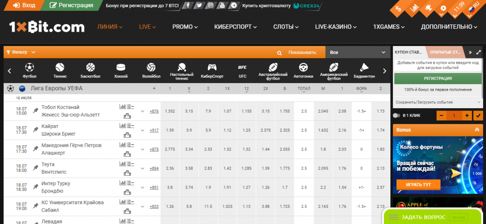This screenshot has width=486, height=224.
Task: Select the UFC sport icon
Action: [x=242, y=71]
